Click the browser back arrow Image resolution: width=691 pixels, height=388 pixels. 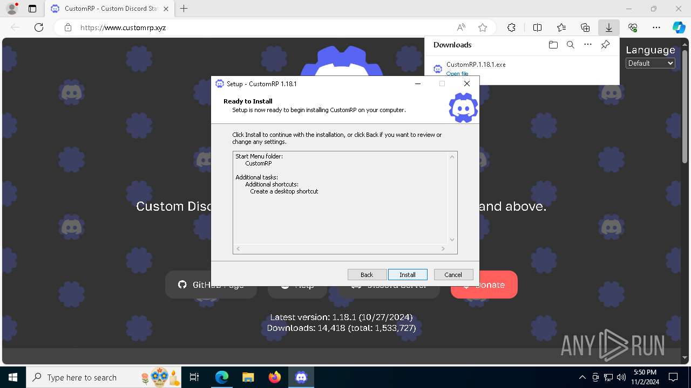click(15, 27)
